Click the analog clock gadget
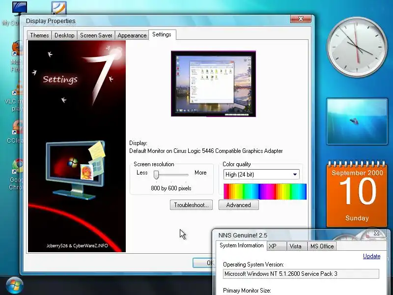 pyautogui.click(x=357, y=47)
